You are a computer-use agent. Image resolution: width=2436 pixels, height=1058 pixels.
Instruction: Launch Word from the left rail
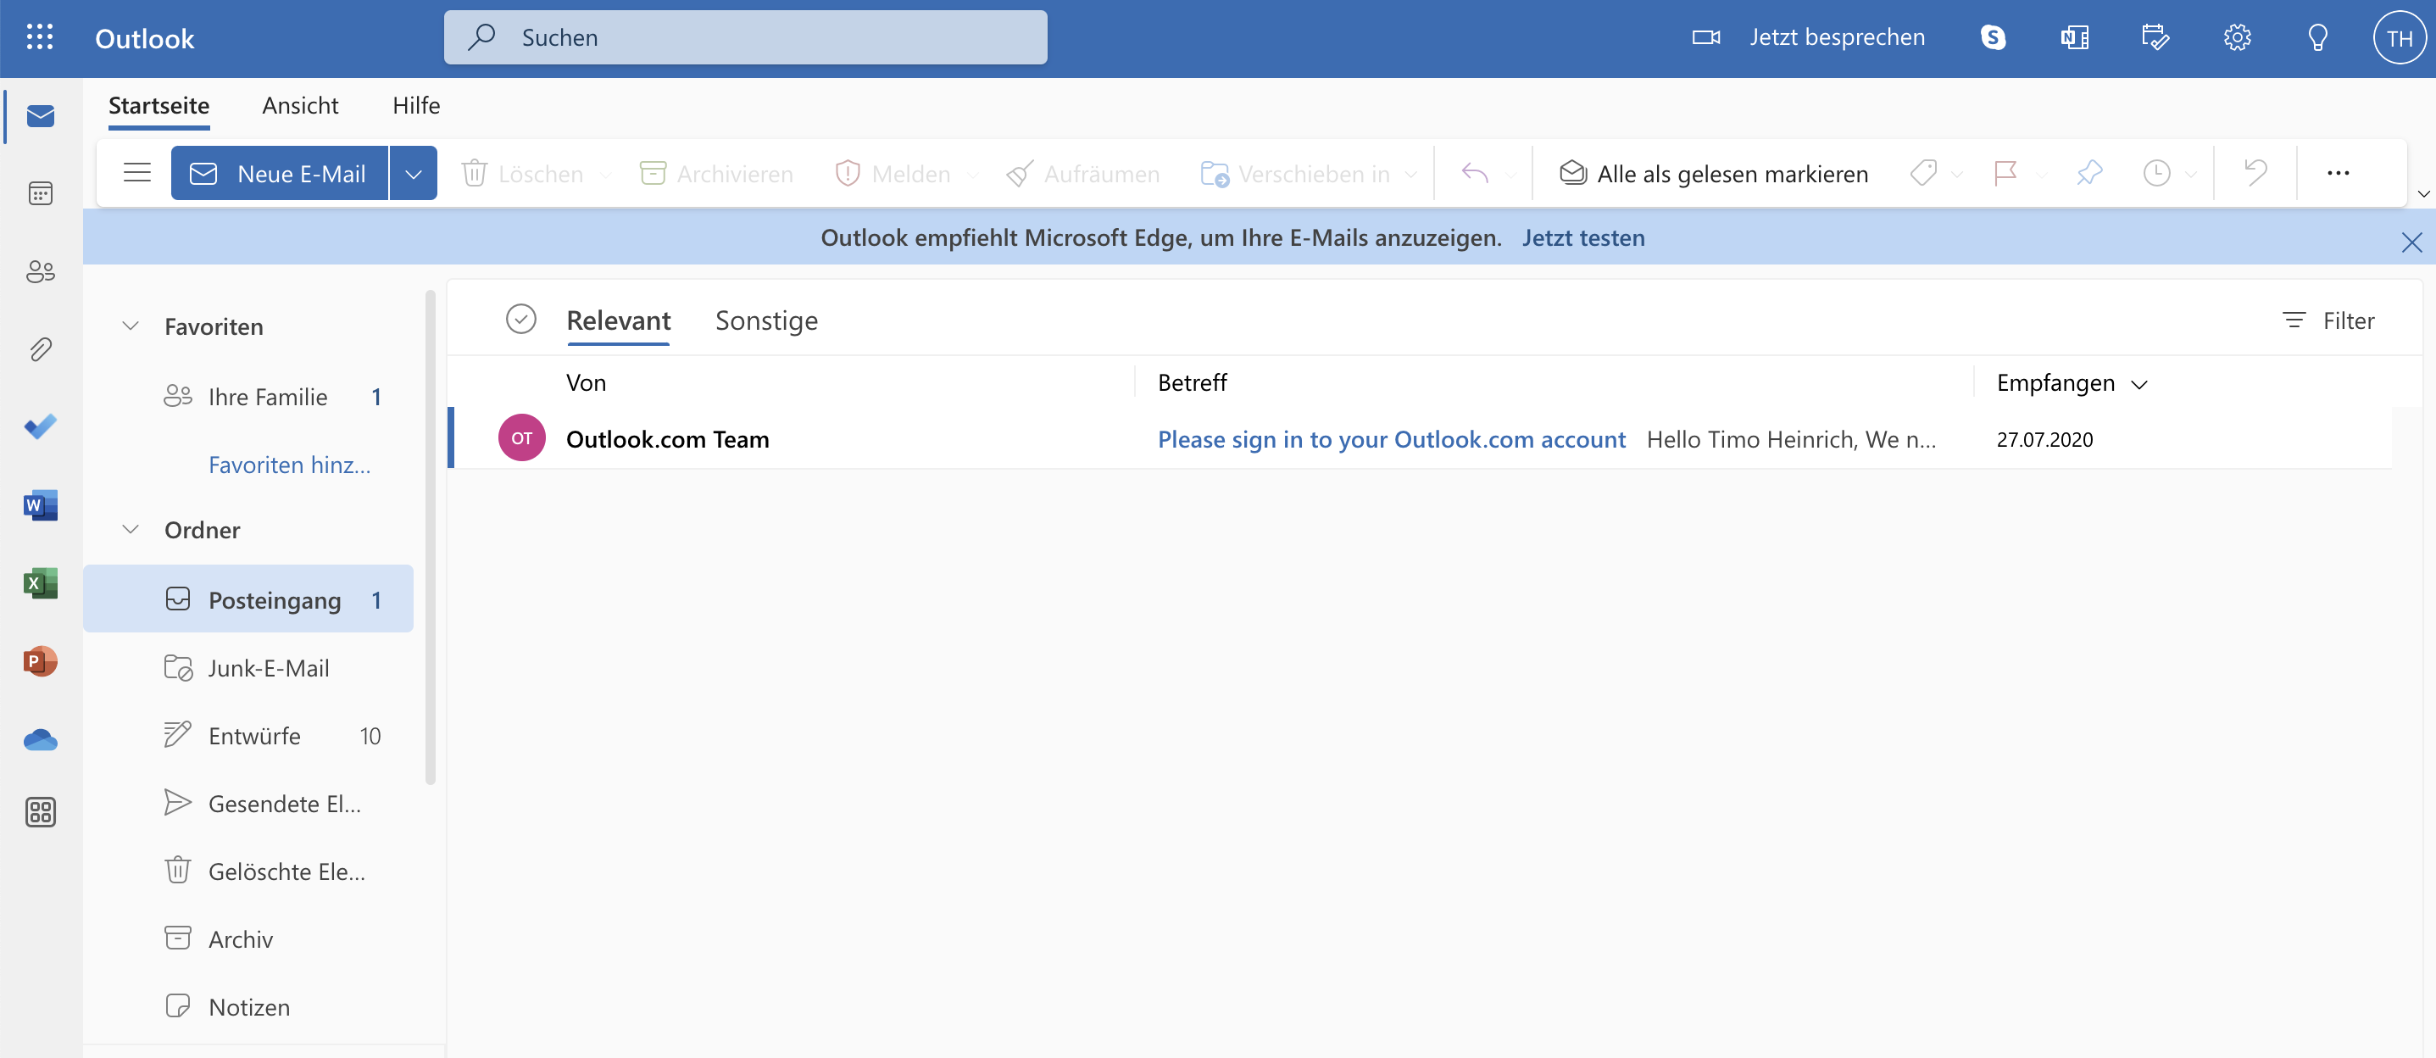40,505
